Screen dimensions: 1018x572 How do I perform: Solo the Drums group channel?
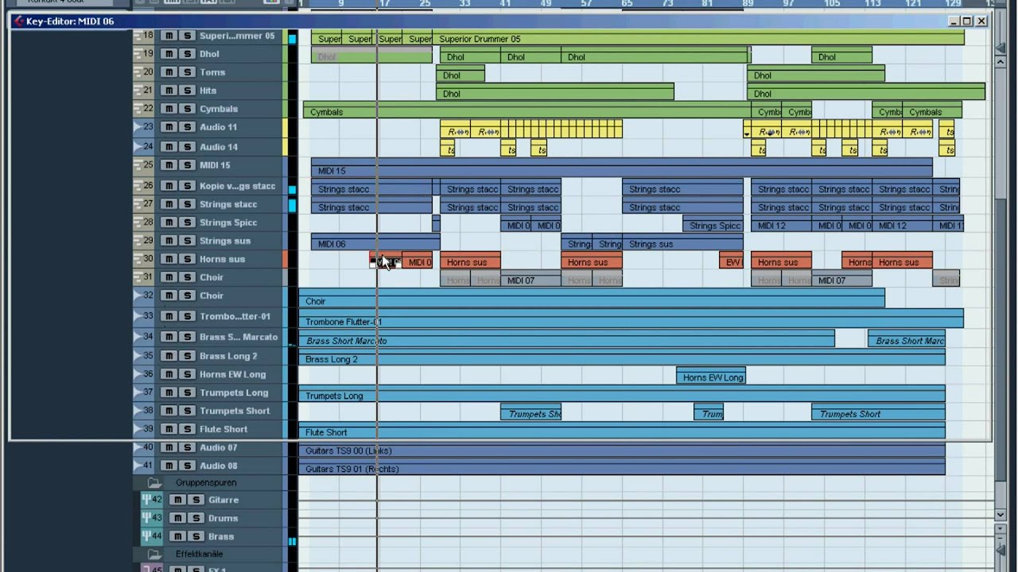(x=196, y=518)
